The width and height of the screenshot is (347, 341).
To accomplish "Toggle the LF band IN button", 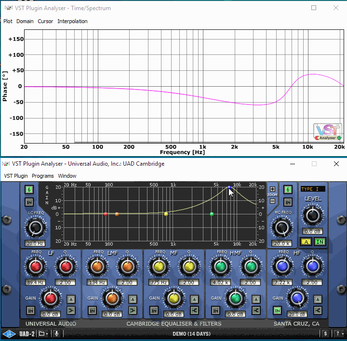I will pos(30,311).
